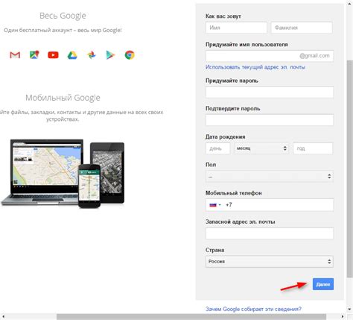
Task: Open the Russian flag country code selector
Action: tap(215, 205)
